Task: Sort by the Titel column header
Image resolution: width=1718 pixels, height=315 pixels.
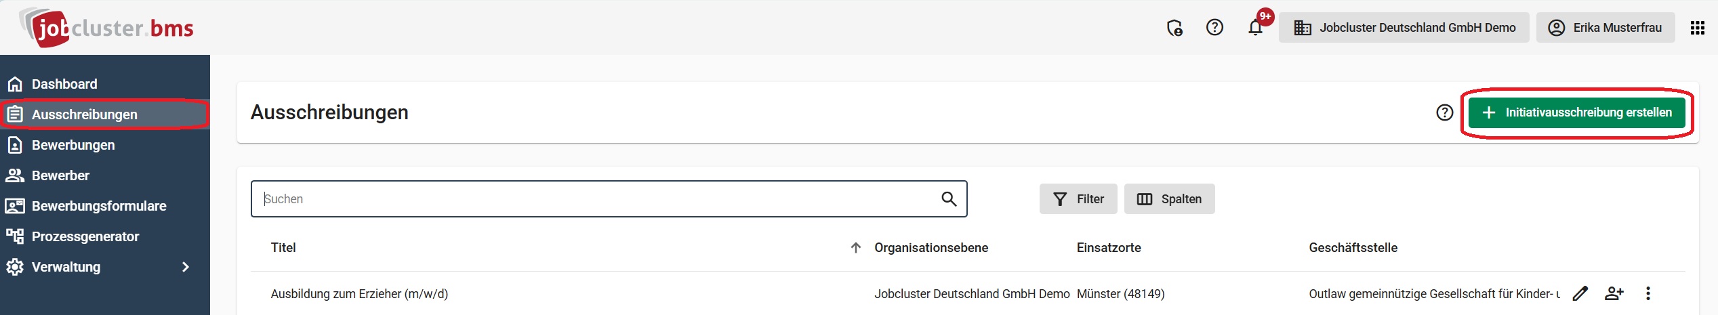Action: [x=283, y=248]
